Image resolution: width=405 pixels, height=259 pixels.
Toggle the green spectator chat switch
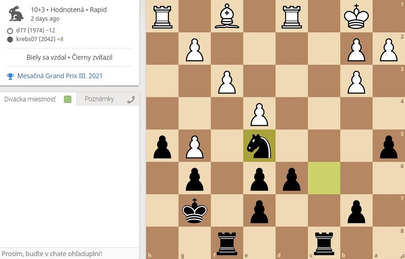68,99
